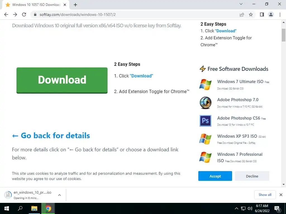Click the lightning bolt Free Software Downloads icon
Image resolution: width=286 pixels, height=214 pixels.
coord(202,69)
